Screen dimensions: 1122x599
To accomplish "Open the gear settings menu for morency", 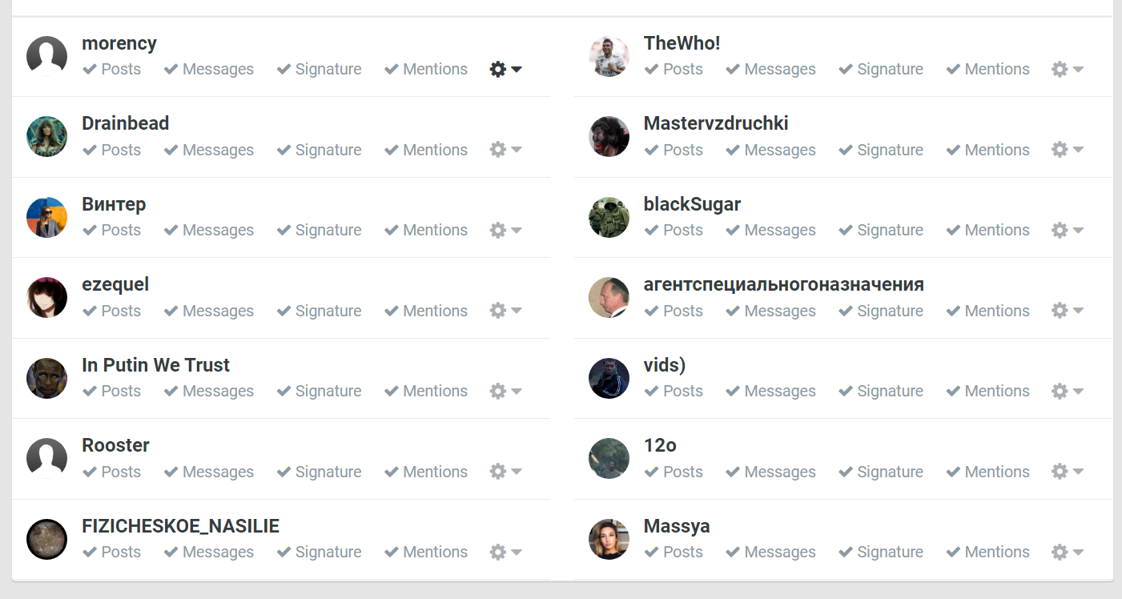I will pos(505,70).
